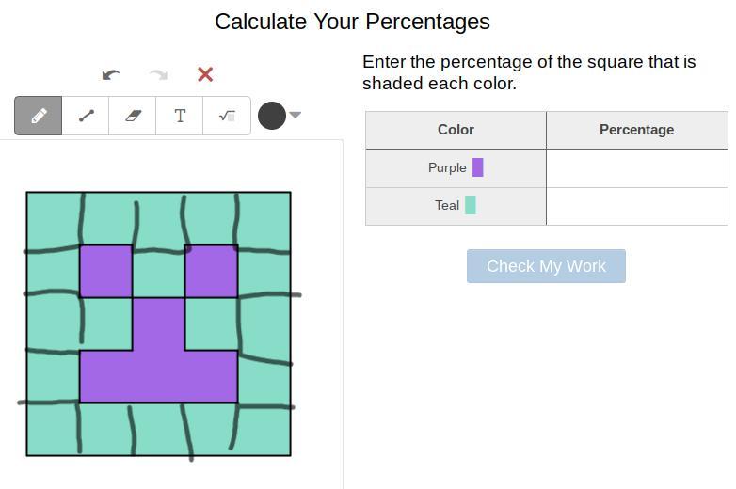Select the pencil drawing tool

pyautogui.click(x=39, y=116)
